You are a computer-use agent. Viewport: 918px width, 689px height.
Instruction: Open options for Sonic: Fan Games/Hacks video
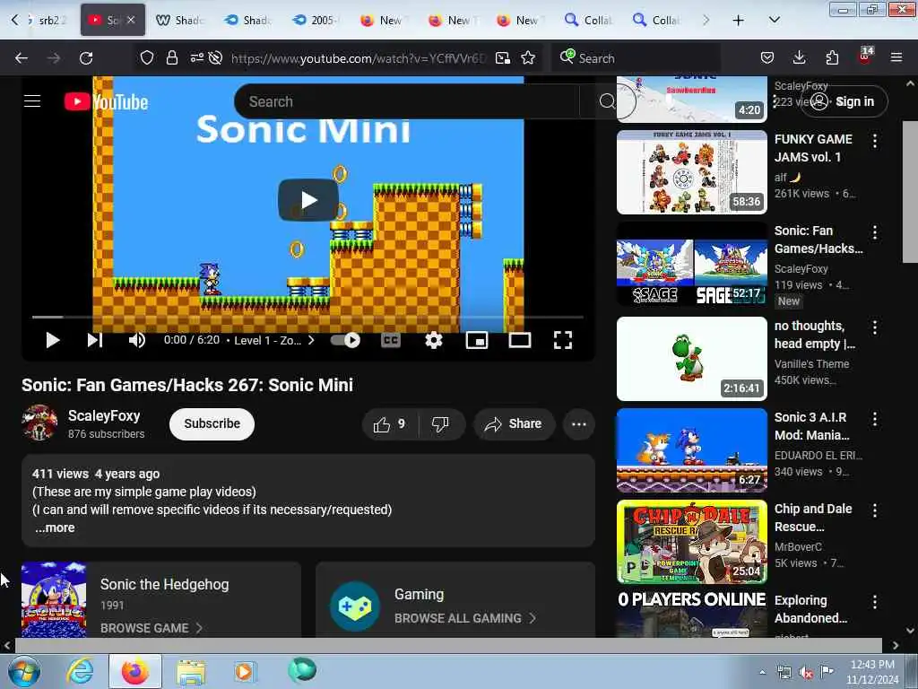coord(875,232)
